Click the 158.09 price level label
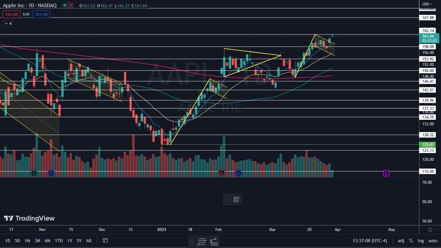Screen dimensions: 441x248 click(x=428, y=46)
